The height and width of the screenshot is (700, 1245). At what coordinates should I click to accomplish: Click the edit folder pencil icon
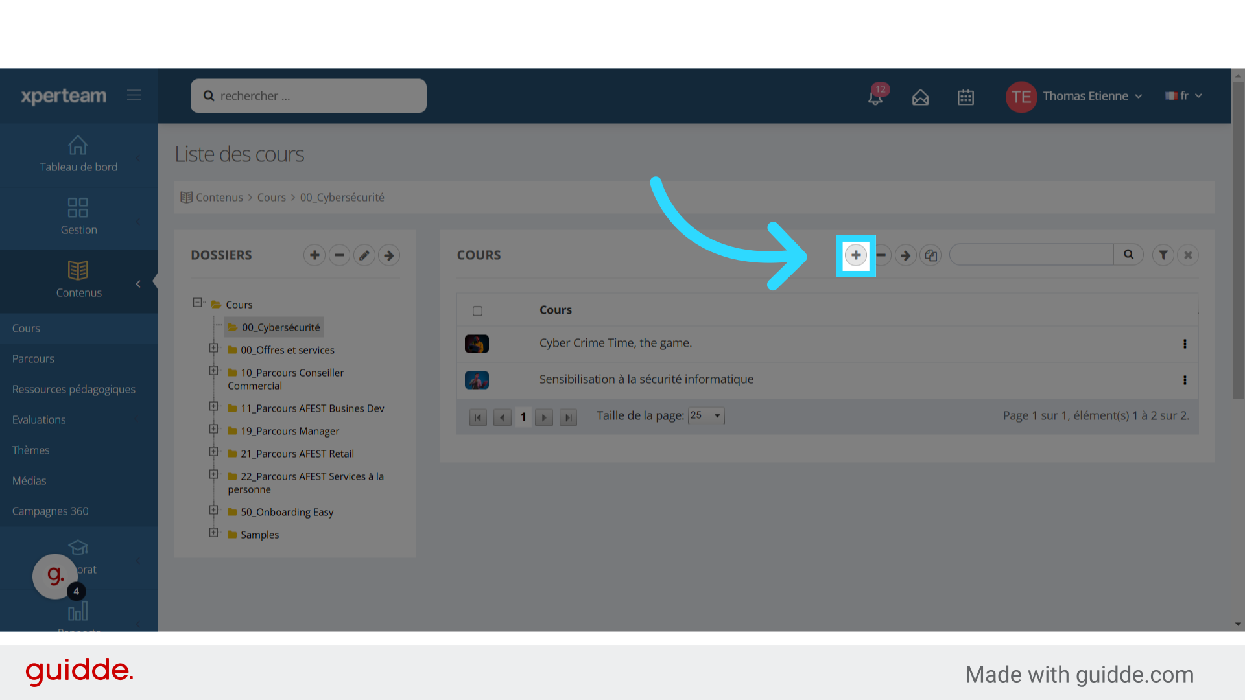pyautogui.click(x=364, y=255)
